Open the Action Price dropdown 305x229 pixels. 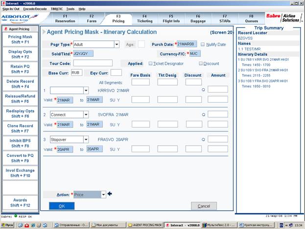pos(103,195)
